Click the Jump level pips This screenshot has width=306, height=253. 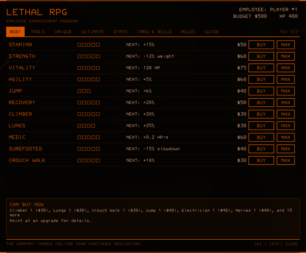coord(84,91)
